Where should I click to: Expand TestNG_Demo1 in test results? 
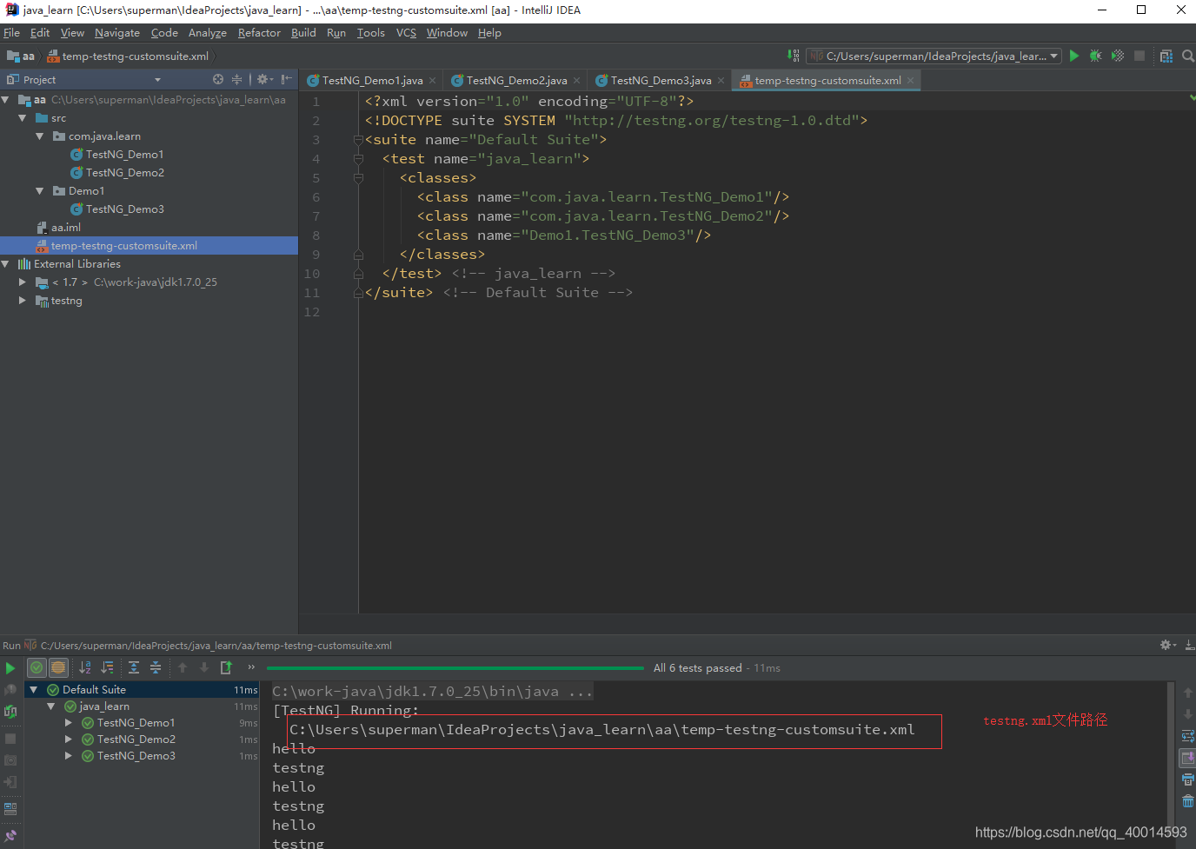click(69, 723)
